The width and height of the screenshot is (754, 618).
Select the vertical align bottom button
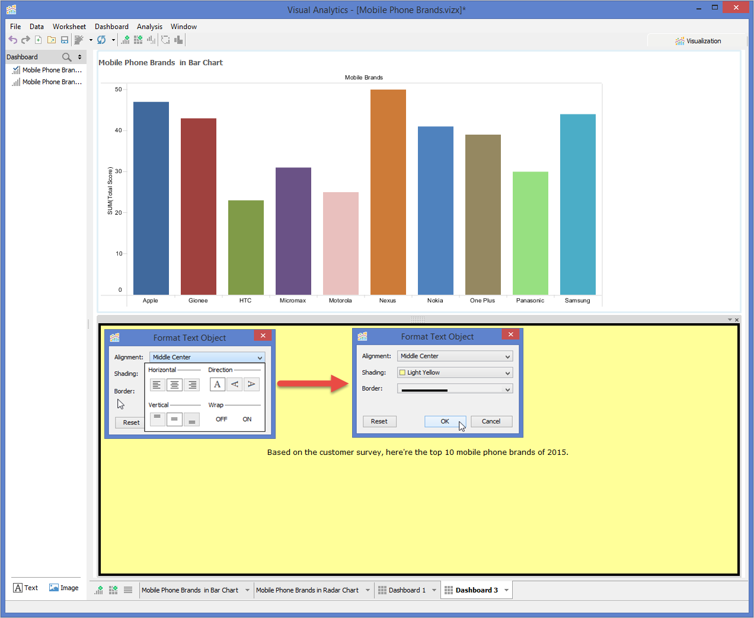pos(191,419)
